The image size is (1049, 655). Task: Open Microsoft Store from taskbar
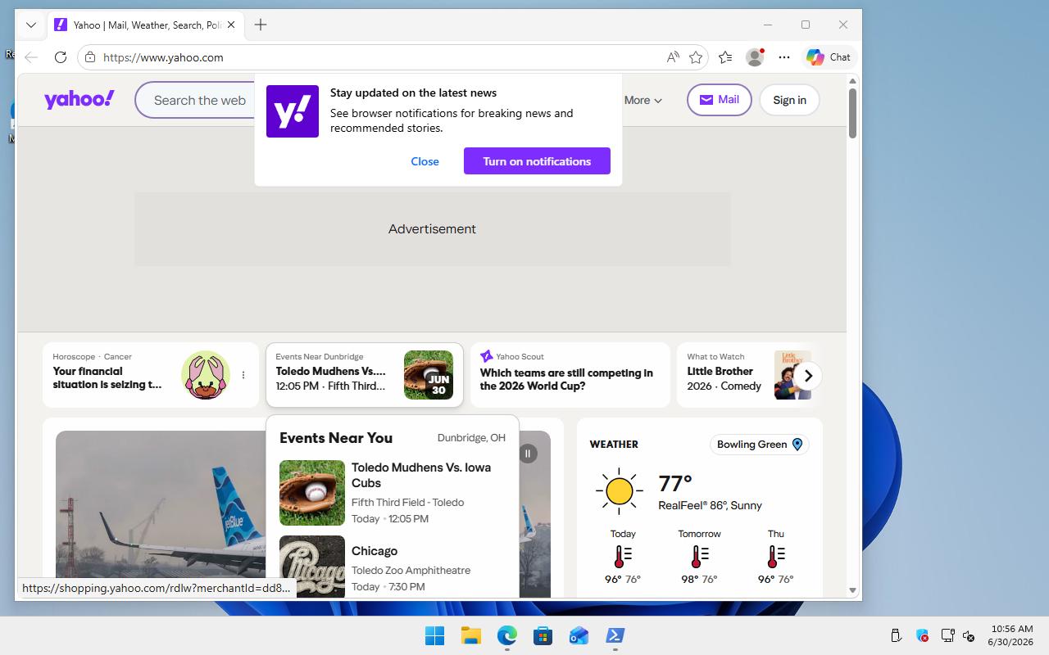point(543,635)
